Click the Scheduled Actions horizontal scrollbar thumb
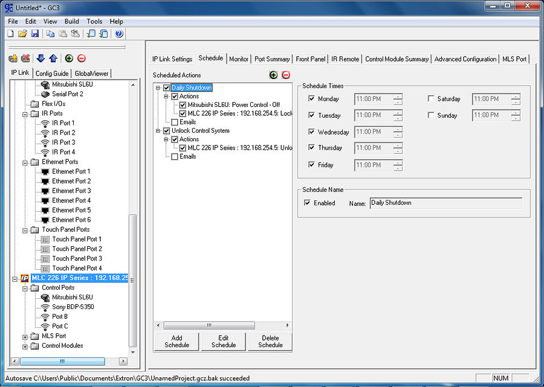 (x=209, y=325)
